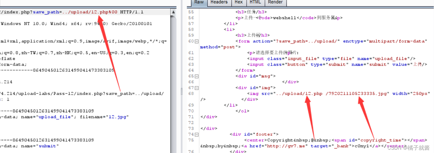Collapse the footer div fold at line 74
434x153 pixels.
click(x=196, y=134)
